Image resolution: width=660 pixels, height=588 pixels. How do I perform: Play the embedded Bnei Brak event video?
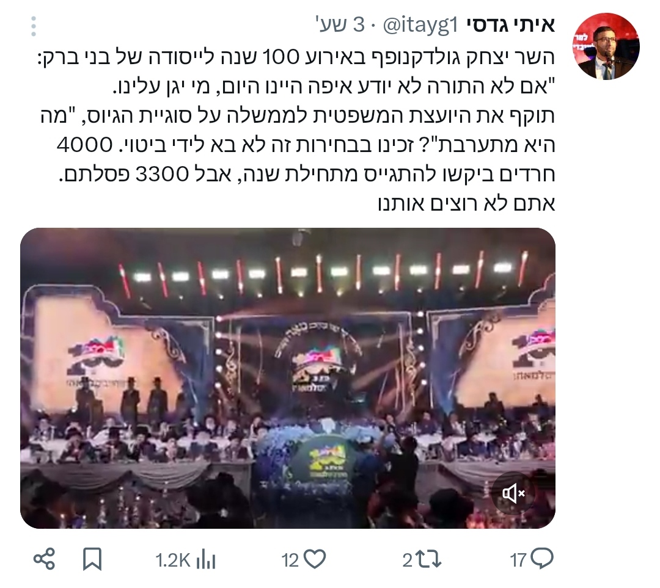tap(288, 378)
